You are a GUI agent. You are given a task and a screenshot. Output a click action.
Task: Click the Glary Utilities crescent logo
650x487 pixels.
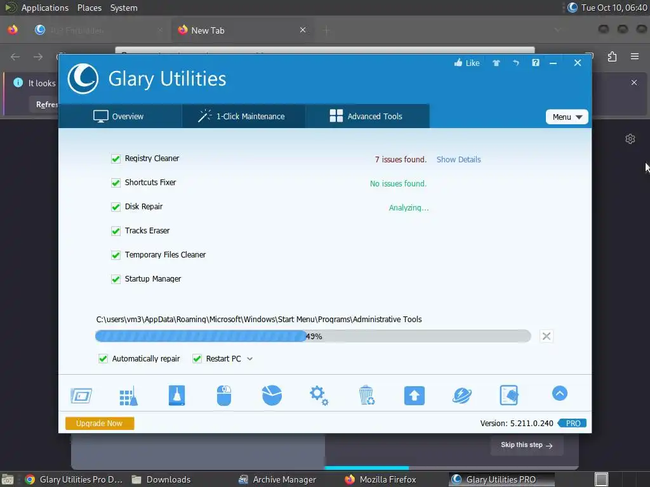tap(83, 79)
